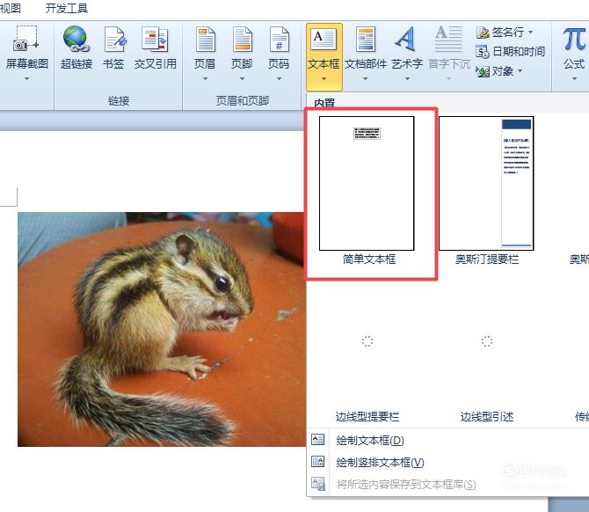589x512 pixels.
Task: Select the chipmunk picture in document
Action: (162, 329)
